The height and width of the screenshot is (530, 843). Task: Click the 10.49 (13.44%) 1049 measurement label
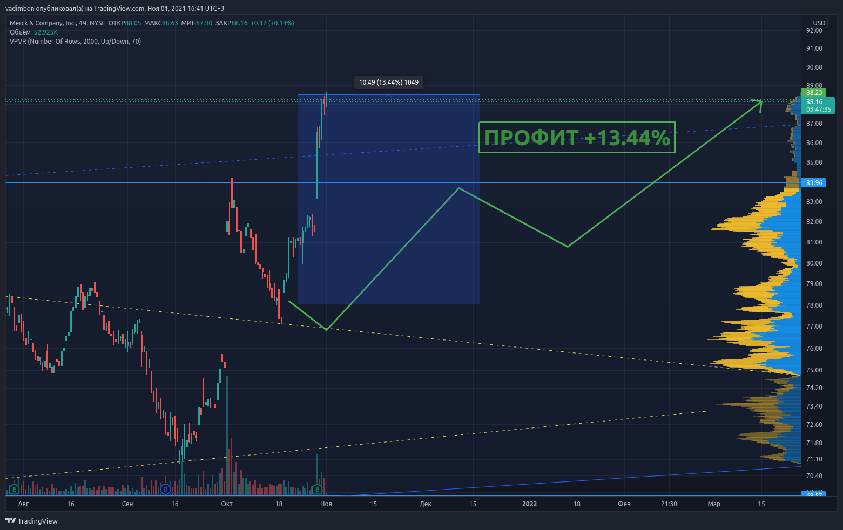pos(389,83)
